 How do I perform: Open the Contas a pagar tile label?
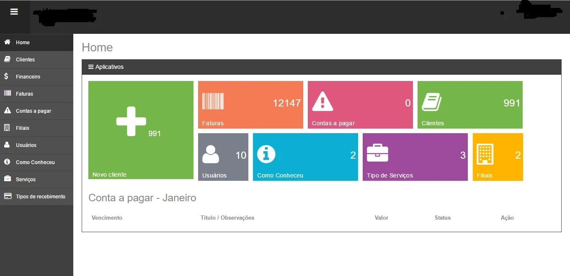tap(333, 123)
